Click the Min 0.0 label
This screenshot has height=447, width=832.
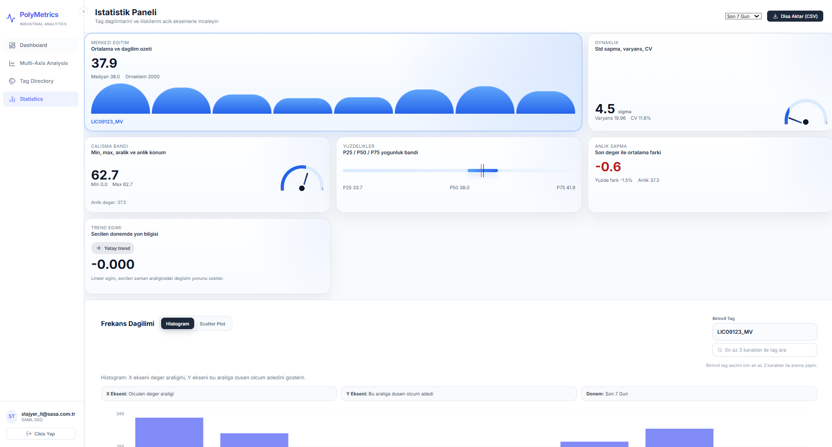tap(99, 185)
